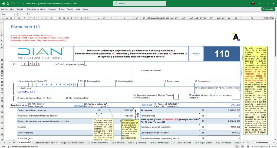Click the formula bar input area
Viewport: 277px width, 148px height.
tap(151, 14)
